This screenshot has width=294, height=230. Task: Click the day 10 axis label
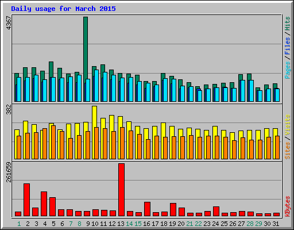click(x=95, y=224)
